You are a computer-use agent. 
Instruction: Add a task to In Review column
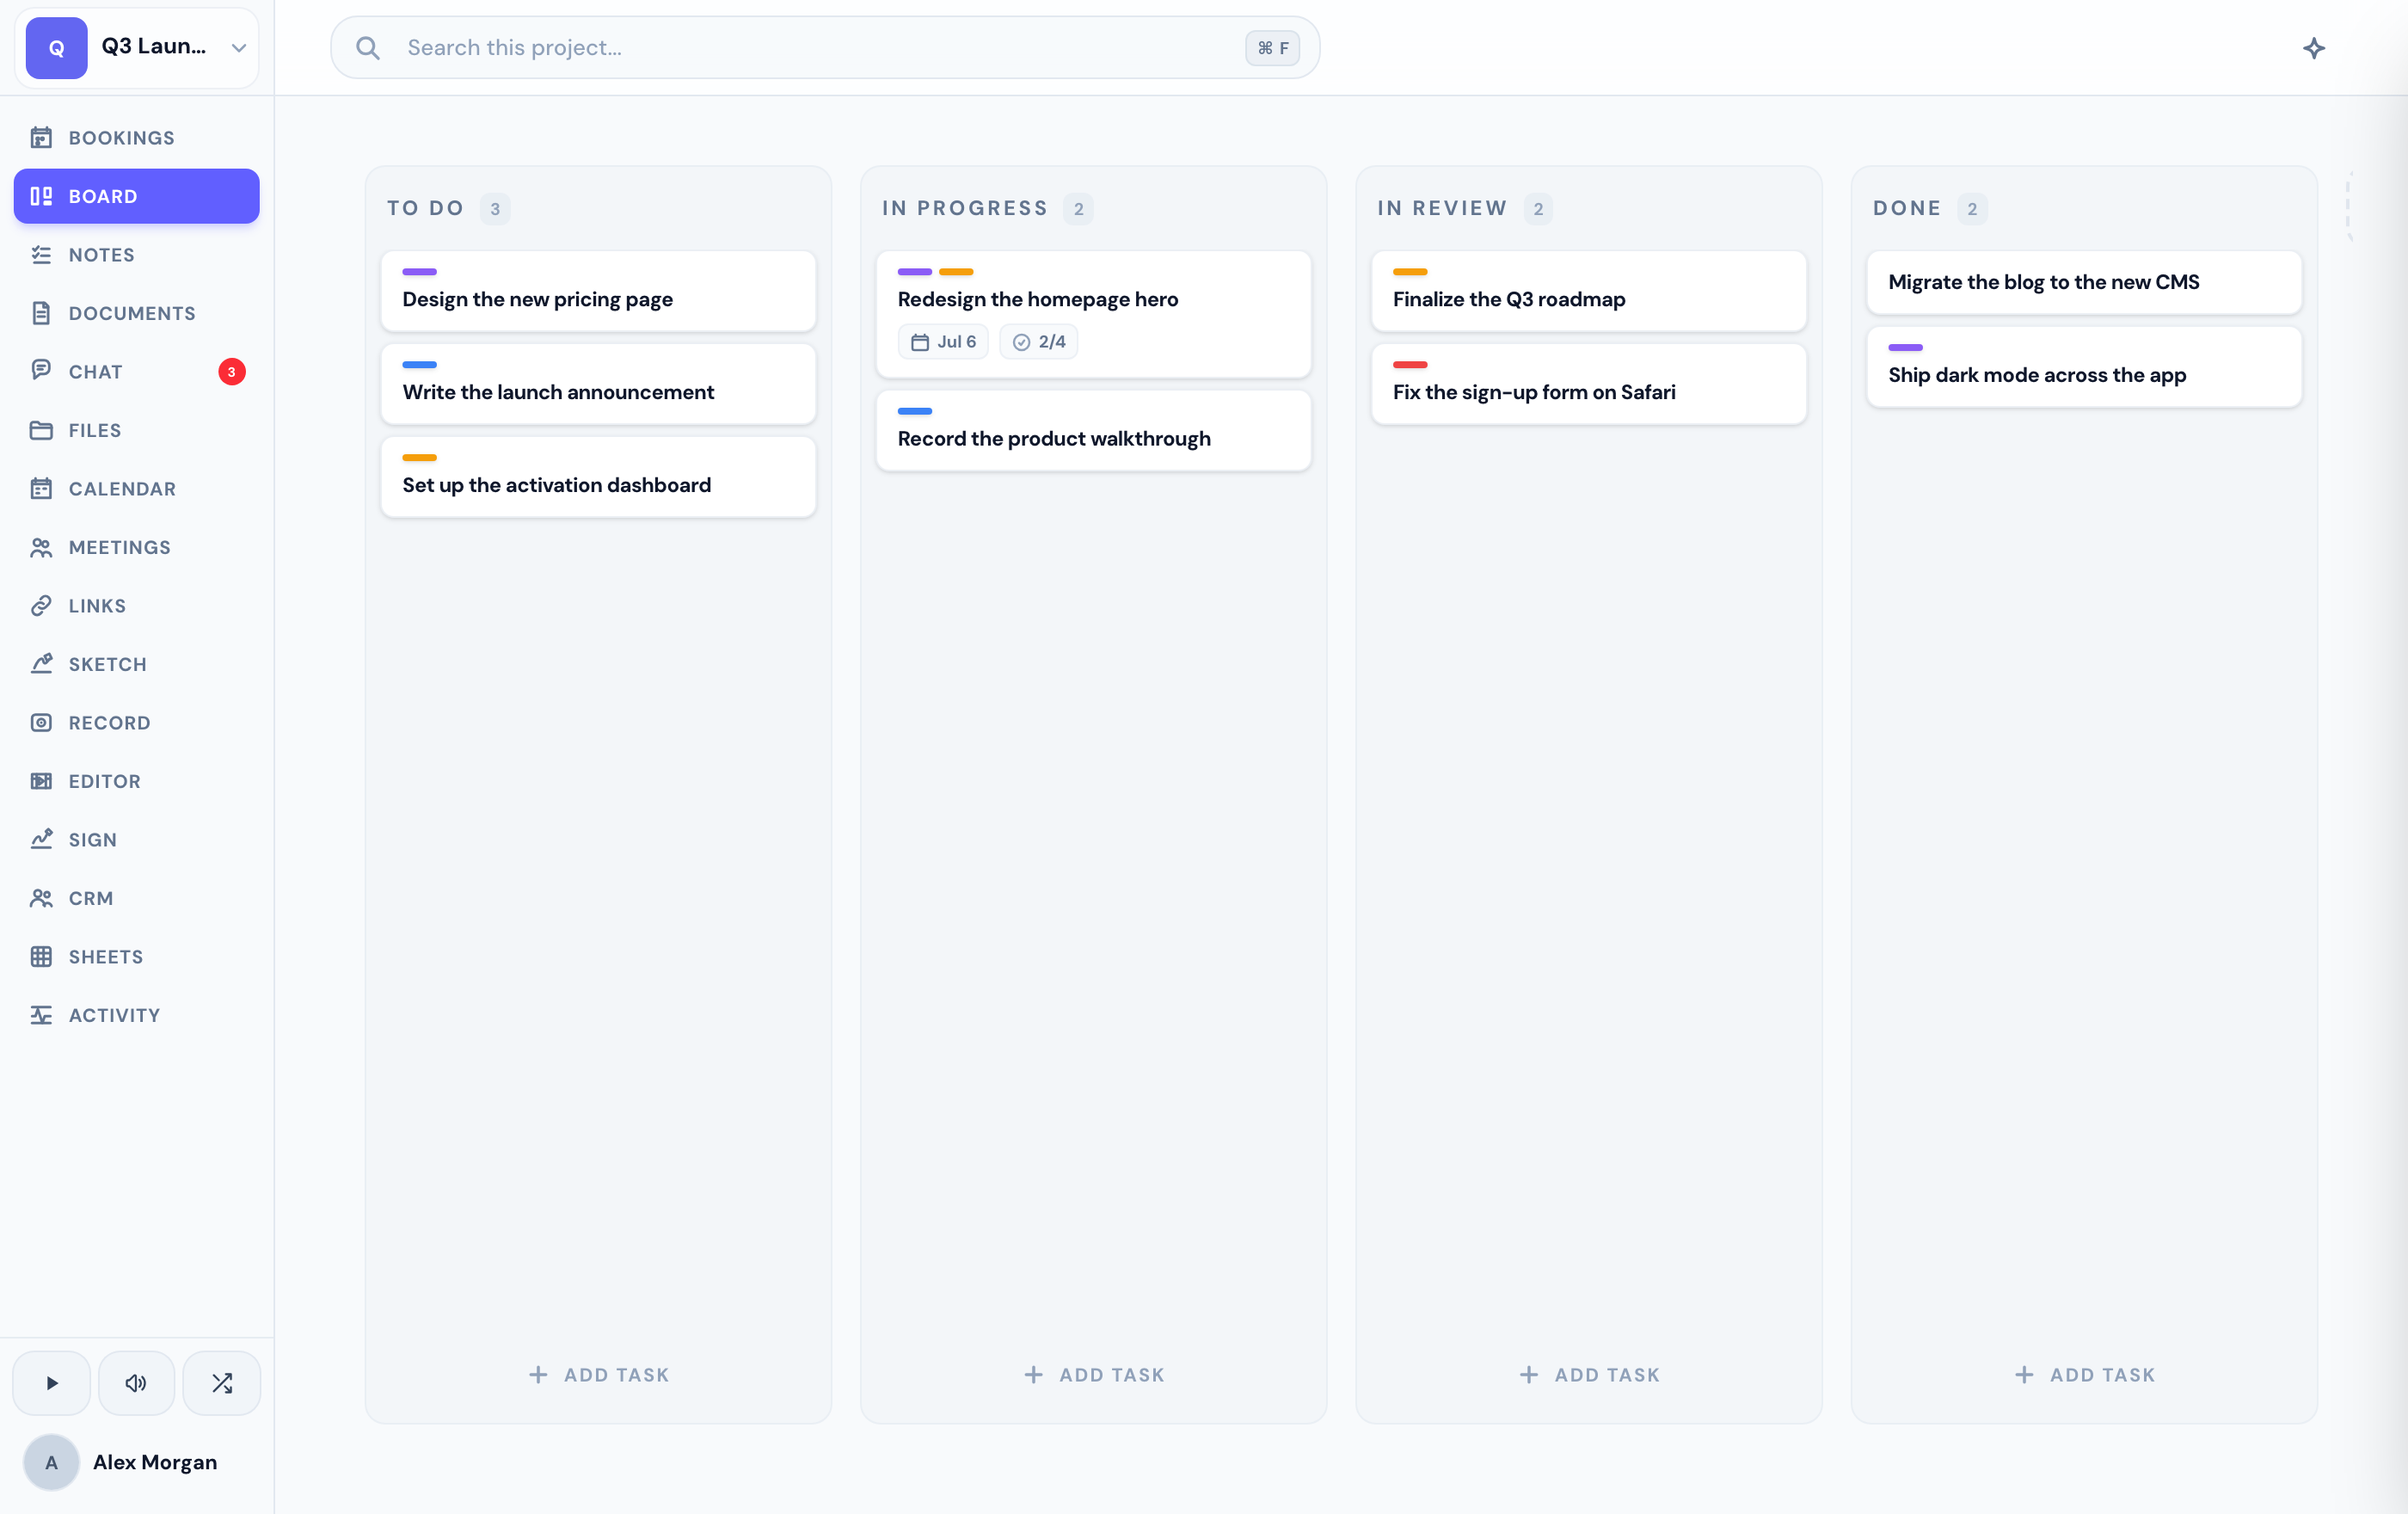tap(1589, 1375)
